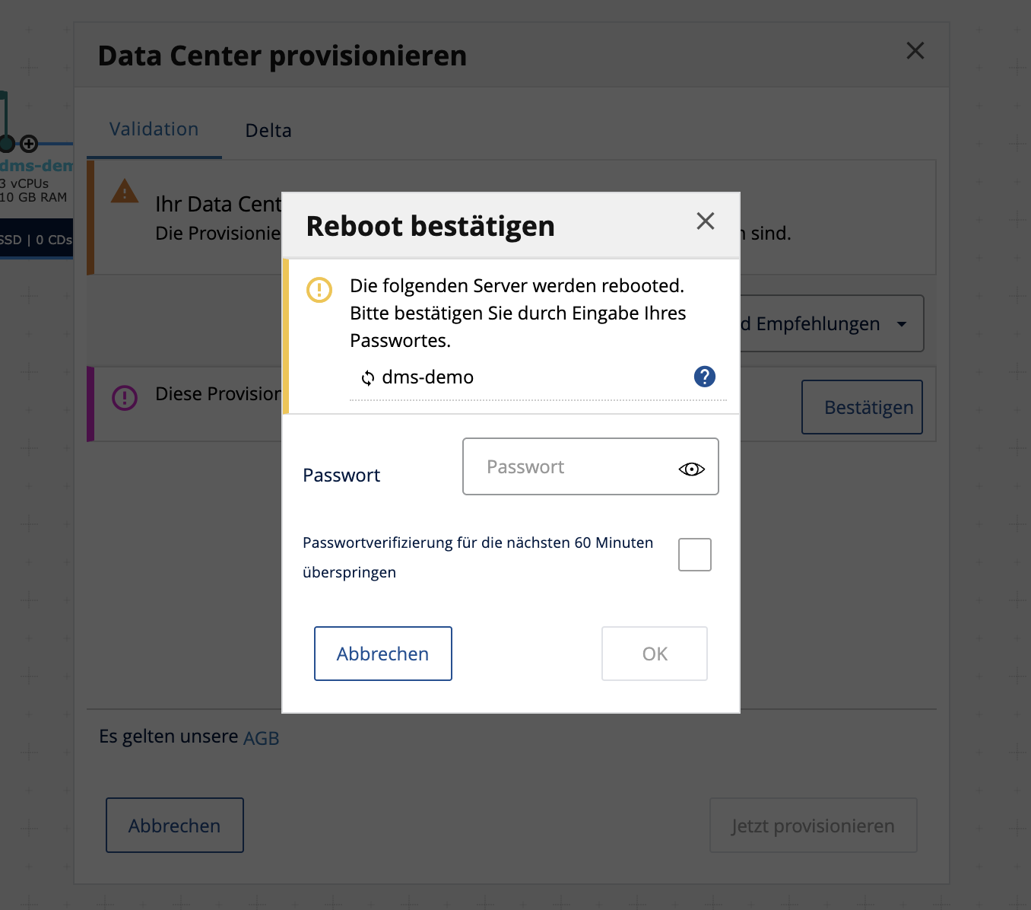Viewport: 1031px width, 910px height.
Task: Open the AGB link
Action: pos(261,738)
